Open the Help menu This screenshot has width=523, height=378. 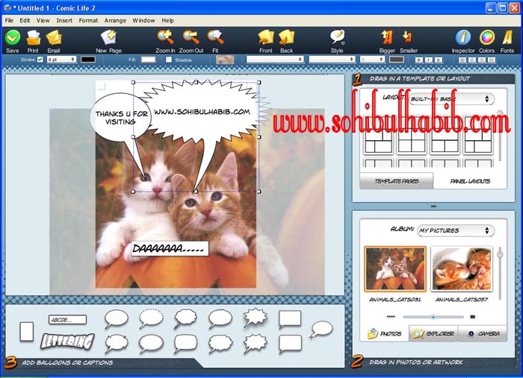tap(168, 20)
